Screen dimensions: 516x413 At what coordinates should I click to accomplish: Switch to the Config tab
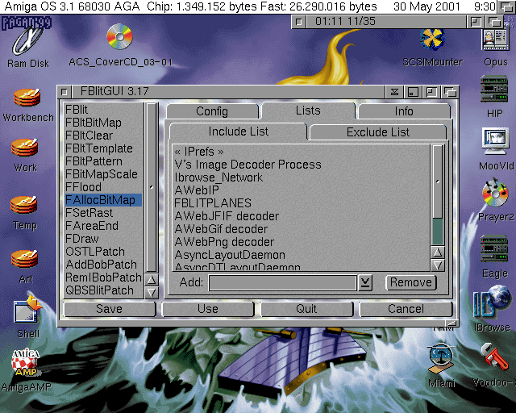click(212, 111)
